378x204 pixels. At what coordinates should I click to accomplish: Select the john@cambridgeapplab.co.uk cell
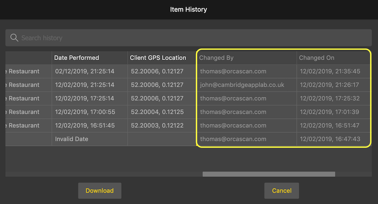coord(242,85)
